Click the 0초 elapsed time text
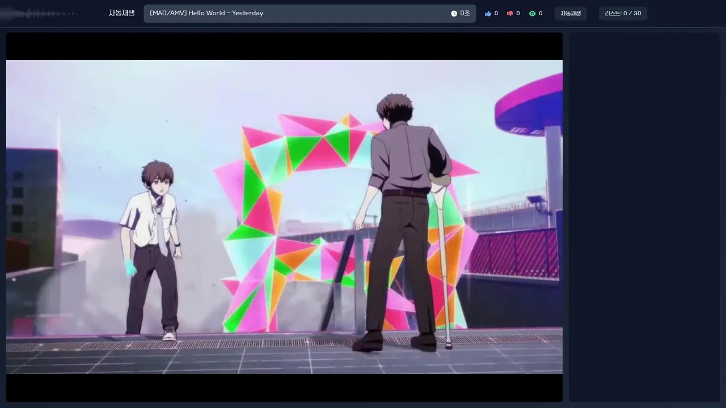 coord(465,14)
